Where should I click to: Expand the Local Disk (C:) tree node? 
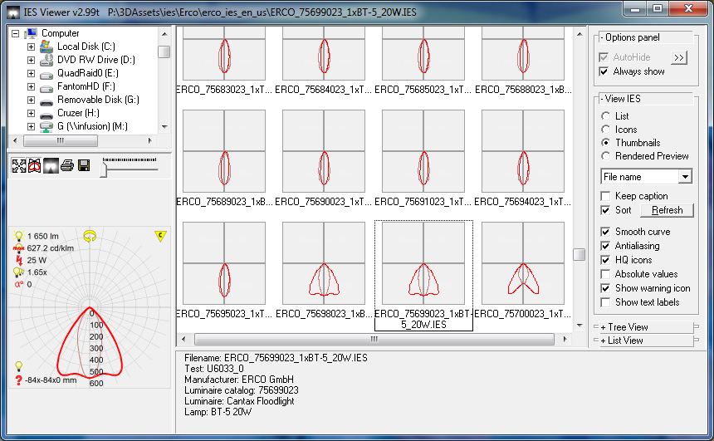point(31,47)
